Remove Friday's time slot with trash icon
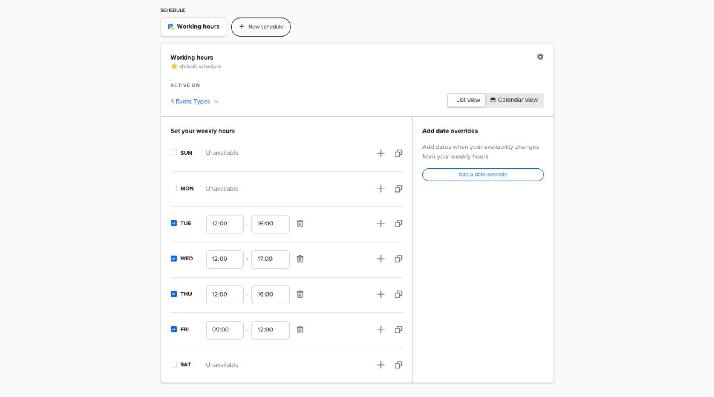Screen dimensions: 714x397 coord(300,330)
